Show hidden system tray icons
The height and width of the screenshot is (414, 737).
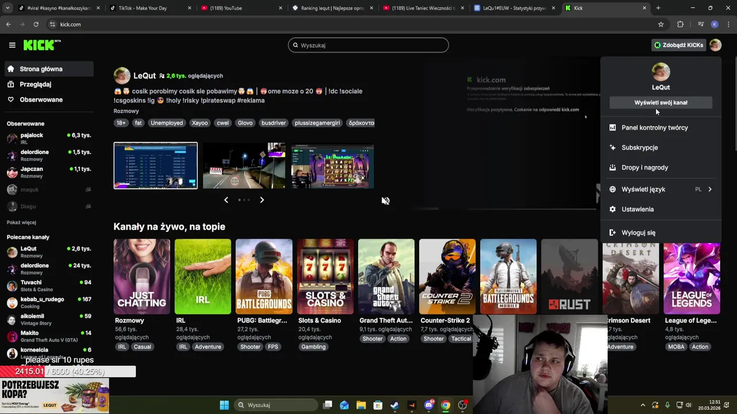643,405
